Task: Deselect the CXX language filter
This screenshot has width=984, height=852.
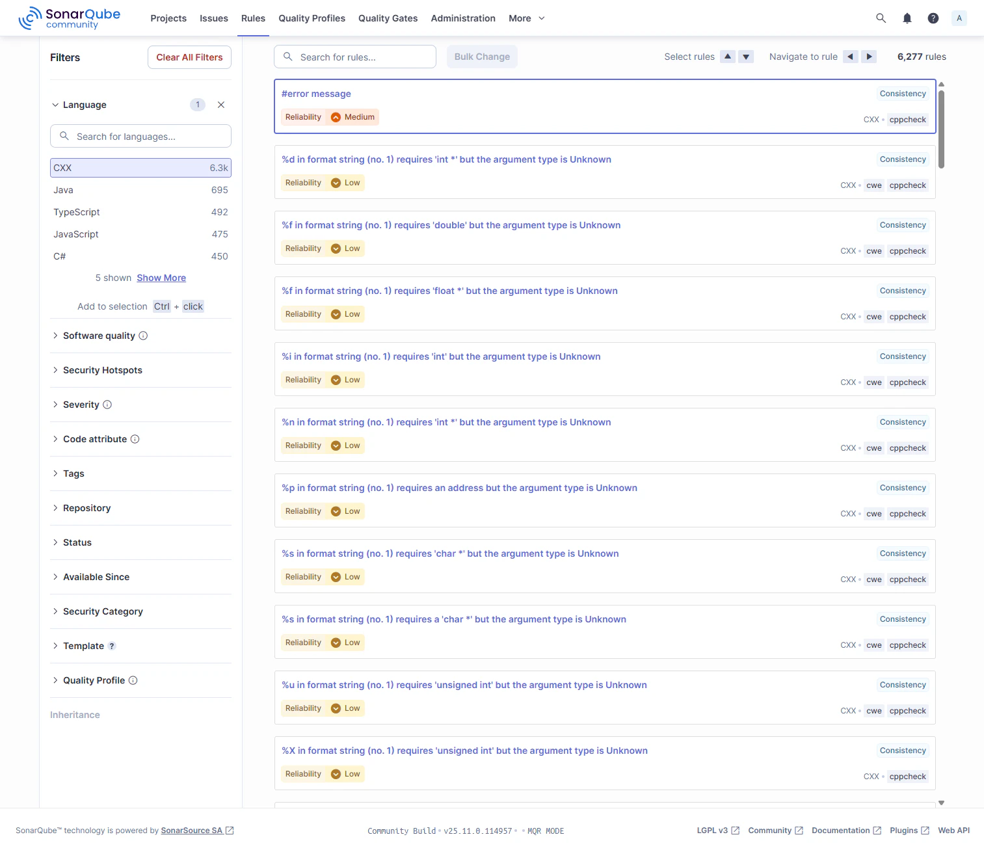Action: pyautogui.click(x=140, y=168)
